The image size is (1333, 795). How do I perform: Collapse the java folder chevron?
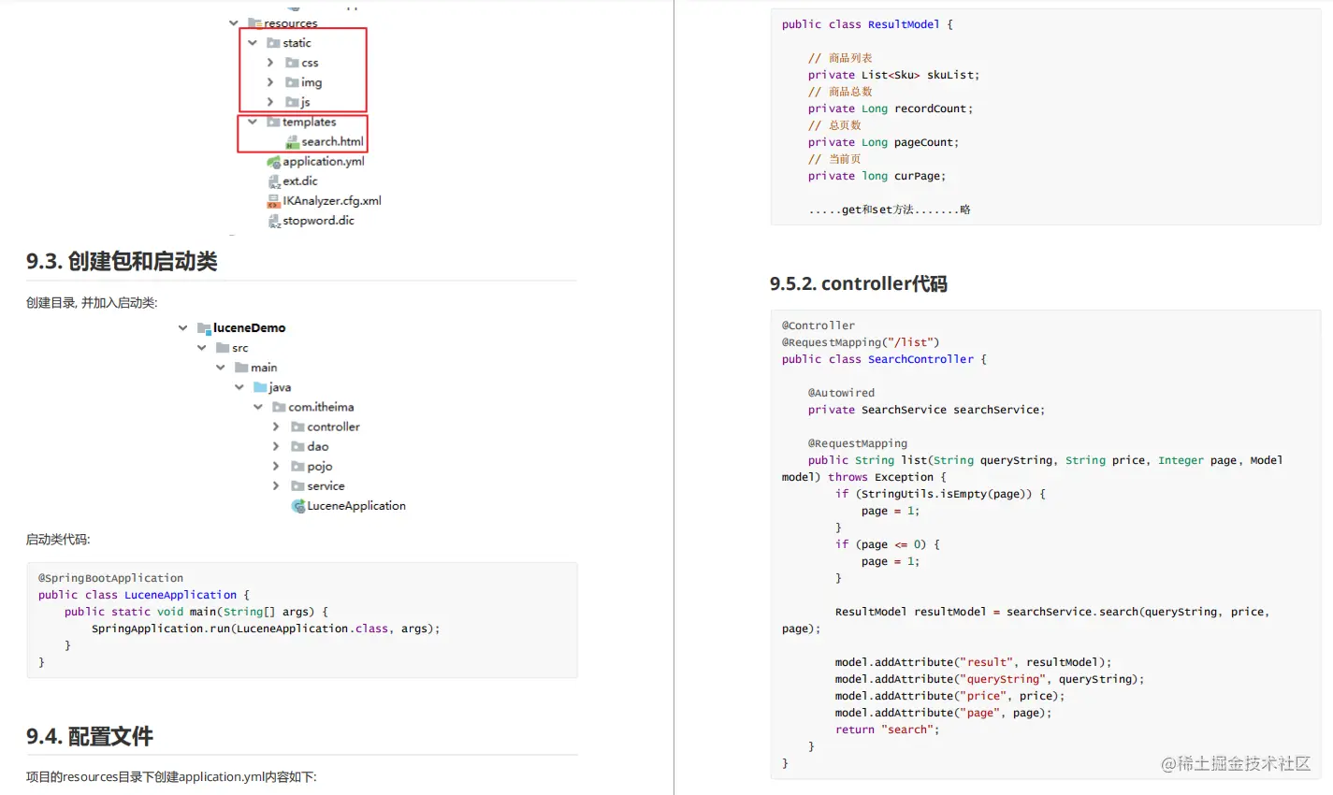(x=239, y=387)
